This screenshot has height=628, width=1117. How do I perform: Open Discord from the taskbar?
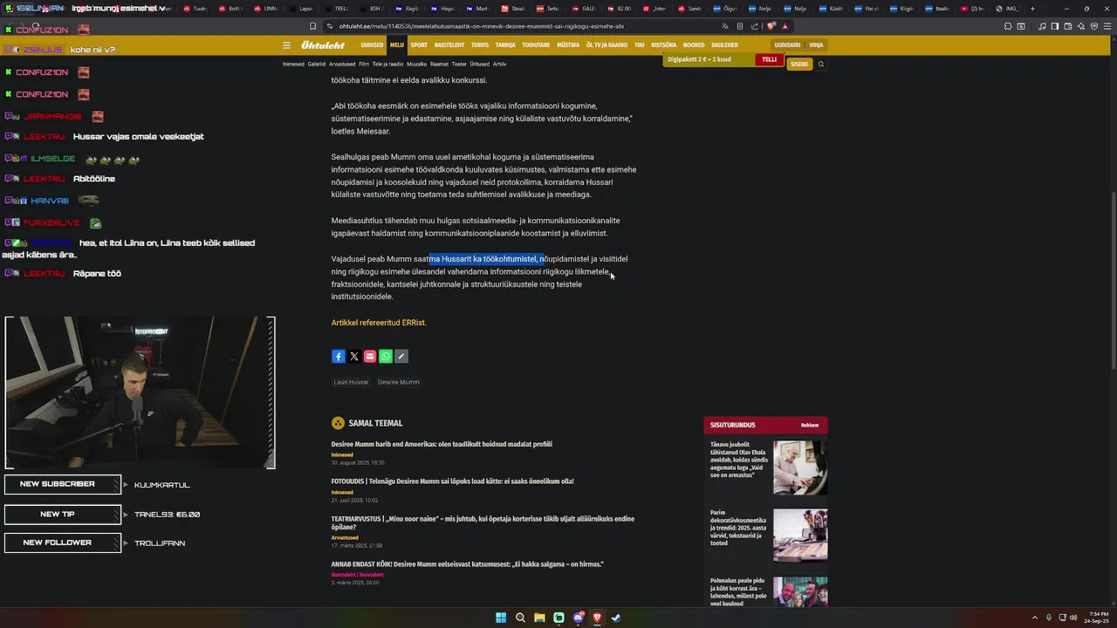click(578, 618)
